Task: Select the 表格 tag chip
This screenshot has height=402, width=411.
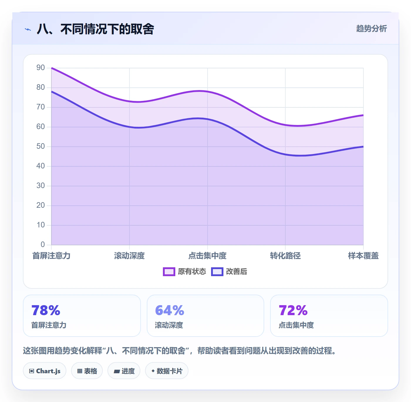Action: point(87,371)
